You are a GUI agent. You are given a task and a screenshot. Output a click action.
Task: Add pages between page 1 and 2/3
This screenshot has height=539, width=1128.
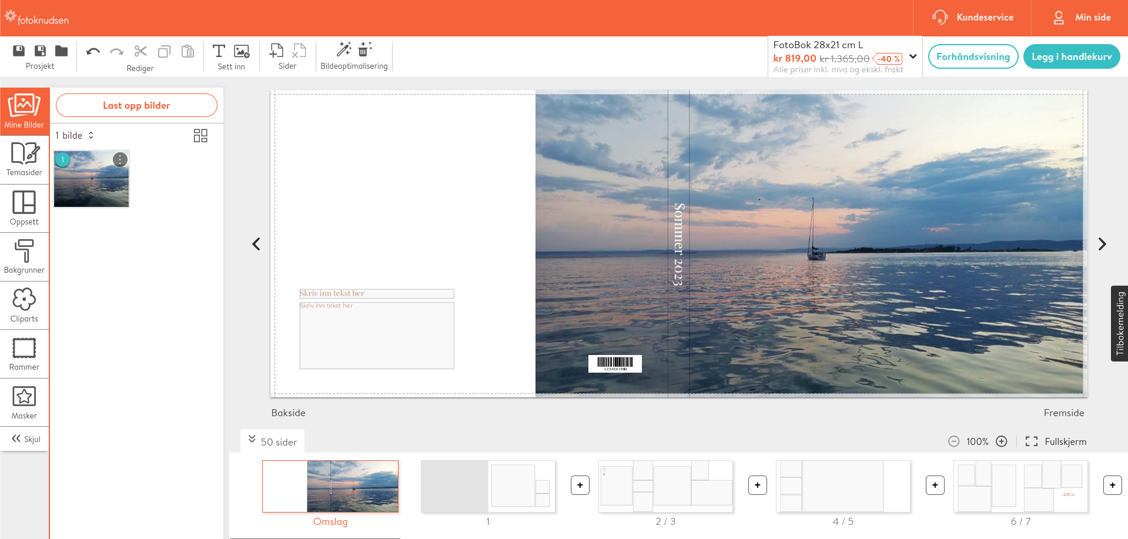pos(580,485)
